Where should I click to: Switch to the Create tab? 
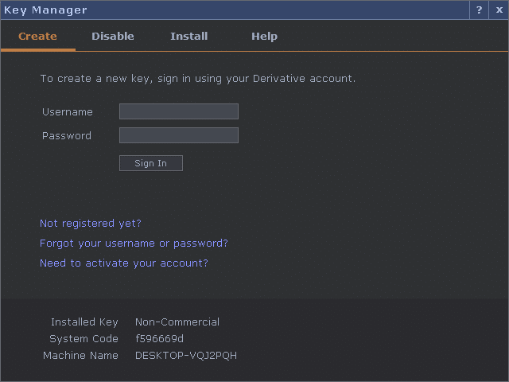click(x=37, y=37)
